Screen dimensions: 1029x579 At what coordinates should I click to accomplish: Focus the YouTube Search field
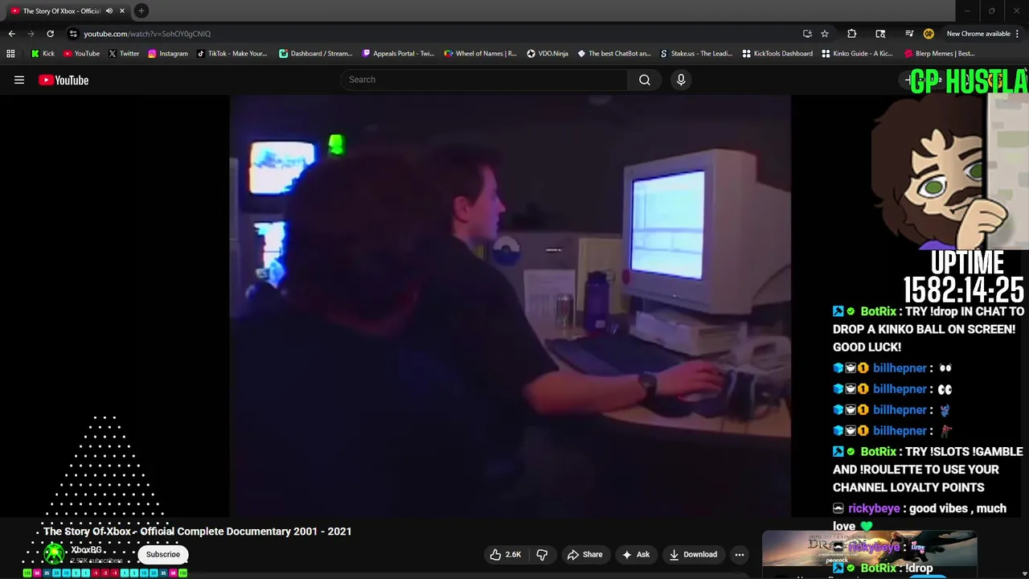pos(484,80)
